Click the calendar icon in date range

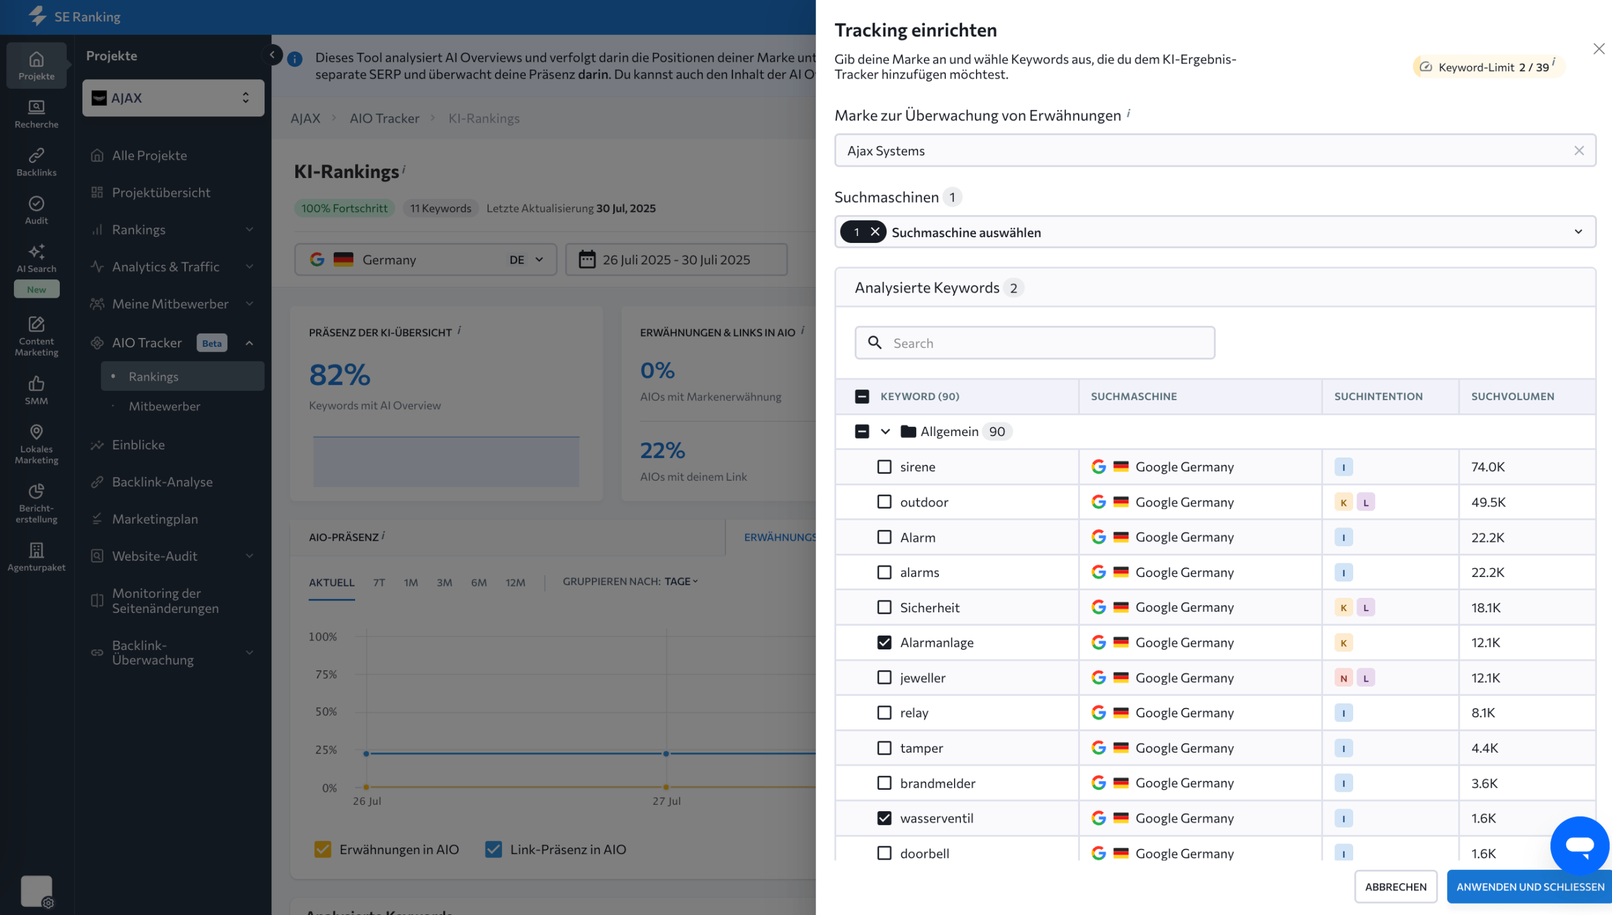(587, 259)
